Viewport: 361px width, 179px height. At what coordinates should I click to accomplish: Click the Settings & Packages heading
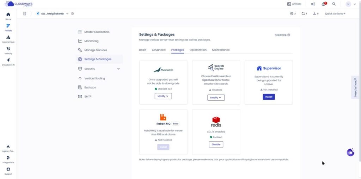click(157, 35)
